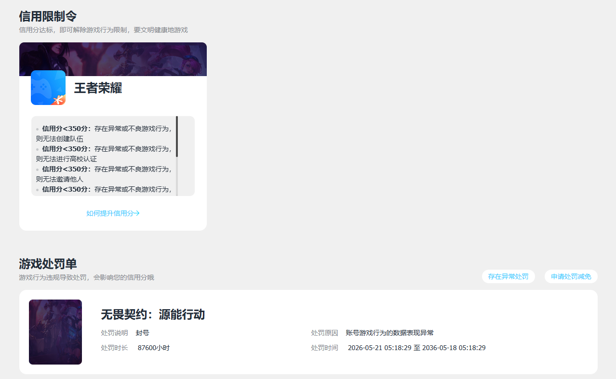The image size is (616, 379).
Task: Click the 信用限制令 heading
Action: coord(48,16)
